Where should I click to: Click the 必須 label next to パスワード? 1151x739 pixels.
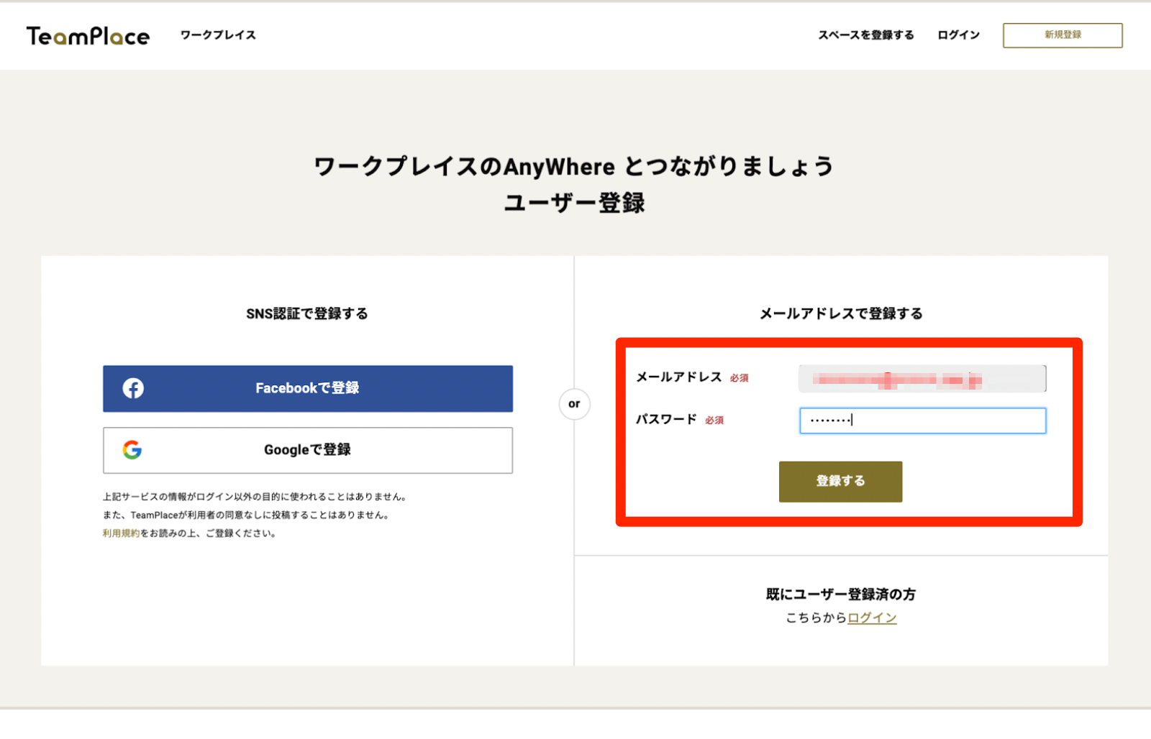[714, 420]
